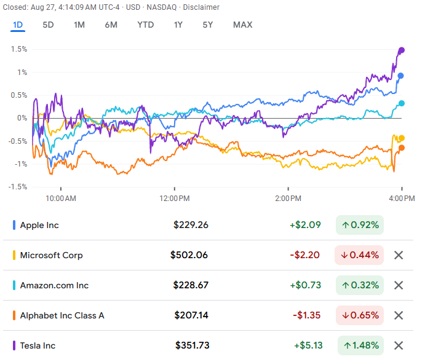This screenshot has width=425, height=359.
Task: Open Alphabet Inc Class A stock row
Action: pos(208,315)
